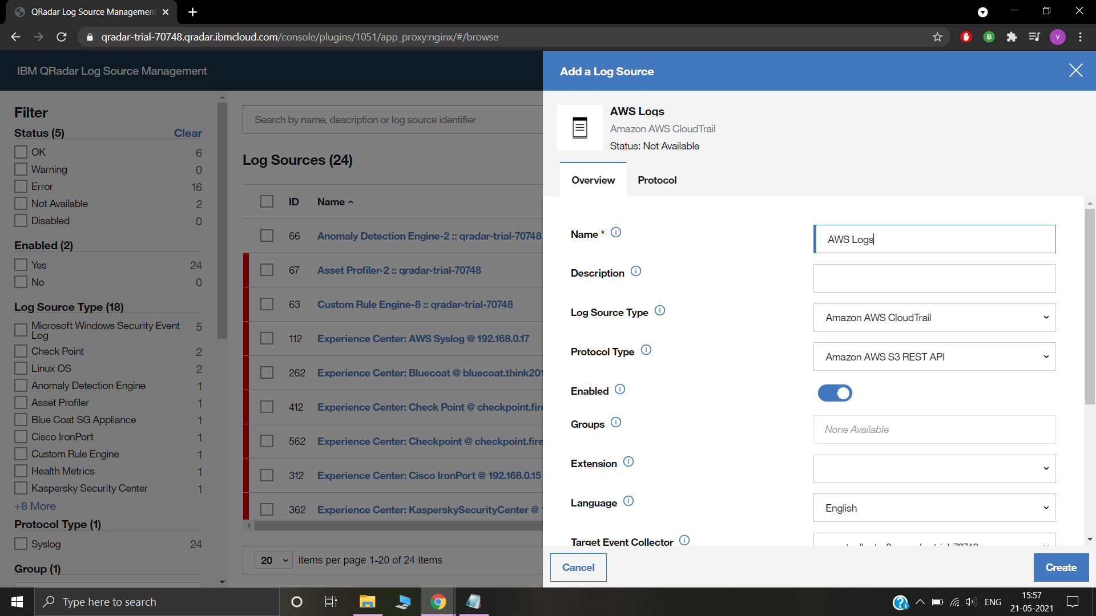This screenshot has width=1096, height=616.
Task: Click the Chrome profile avatar
Action: [x=1057, y=37]
